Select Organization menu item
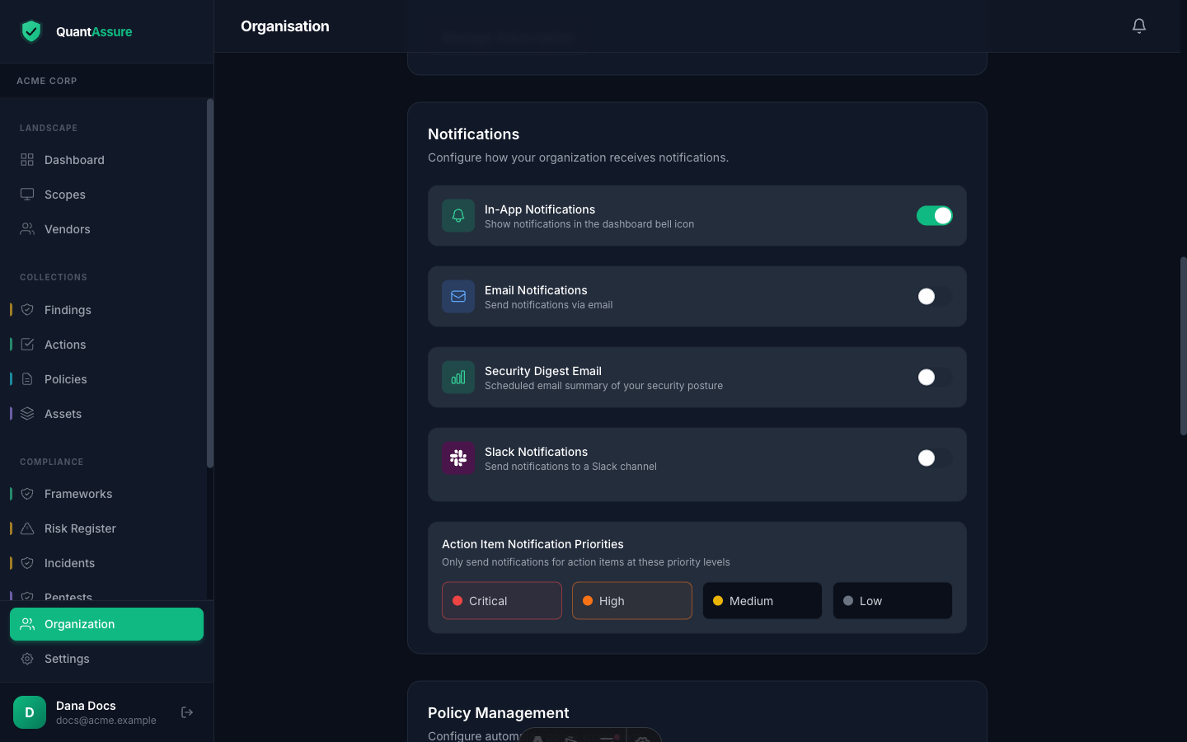1187x742 pixels. [x=106, y=623]
